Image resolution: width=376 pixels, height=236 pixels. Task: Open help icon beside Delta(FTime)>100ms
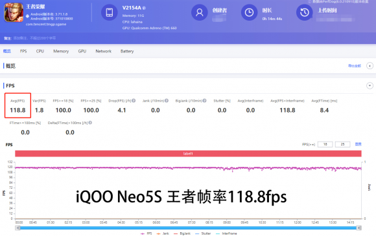coord(90,123)
